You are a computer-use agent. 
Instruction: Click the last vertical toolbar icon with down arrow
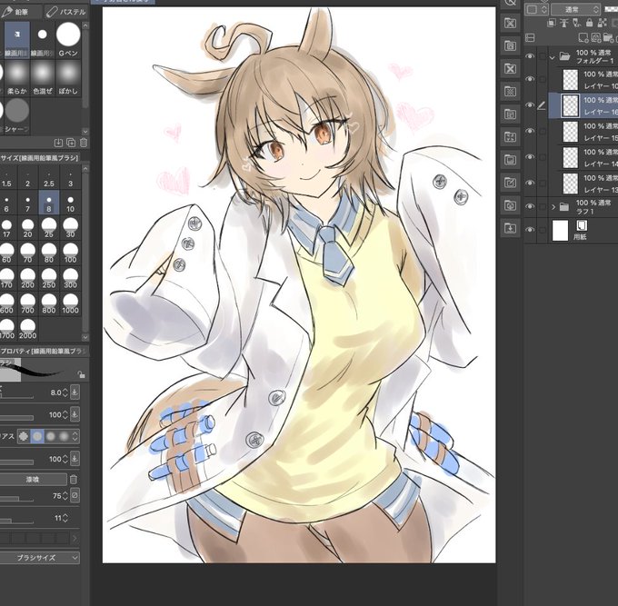click(x=510, y=228)
